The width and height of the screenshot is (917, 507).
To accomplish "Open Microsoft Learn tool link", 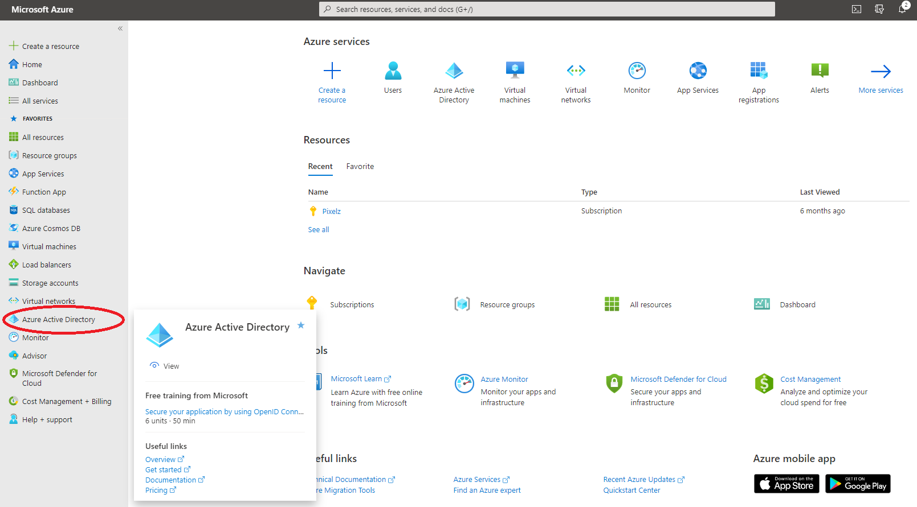I will (x=361, y=379).
